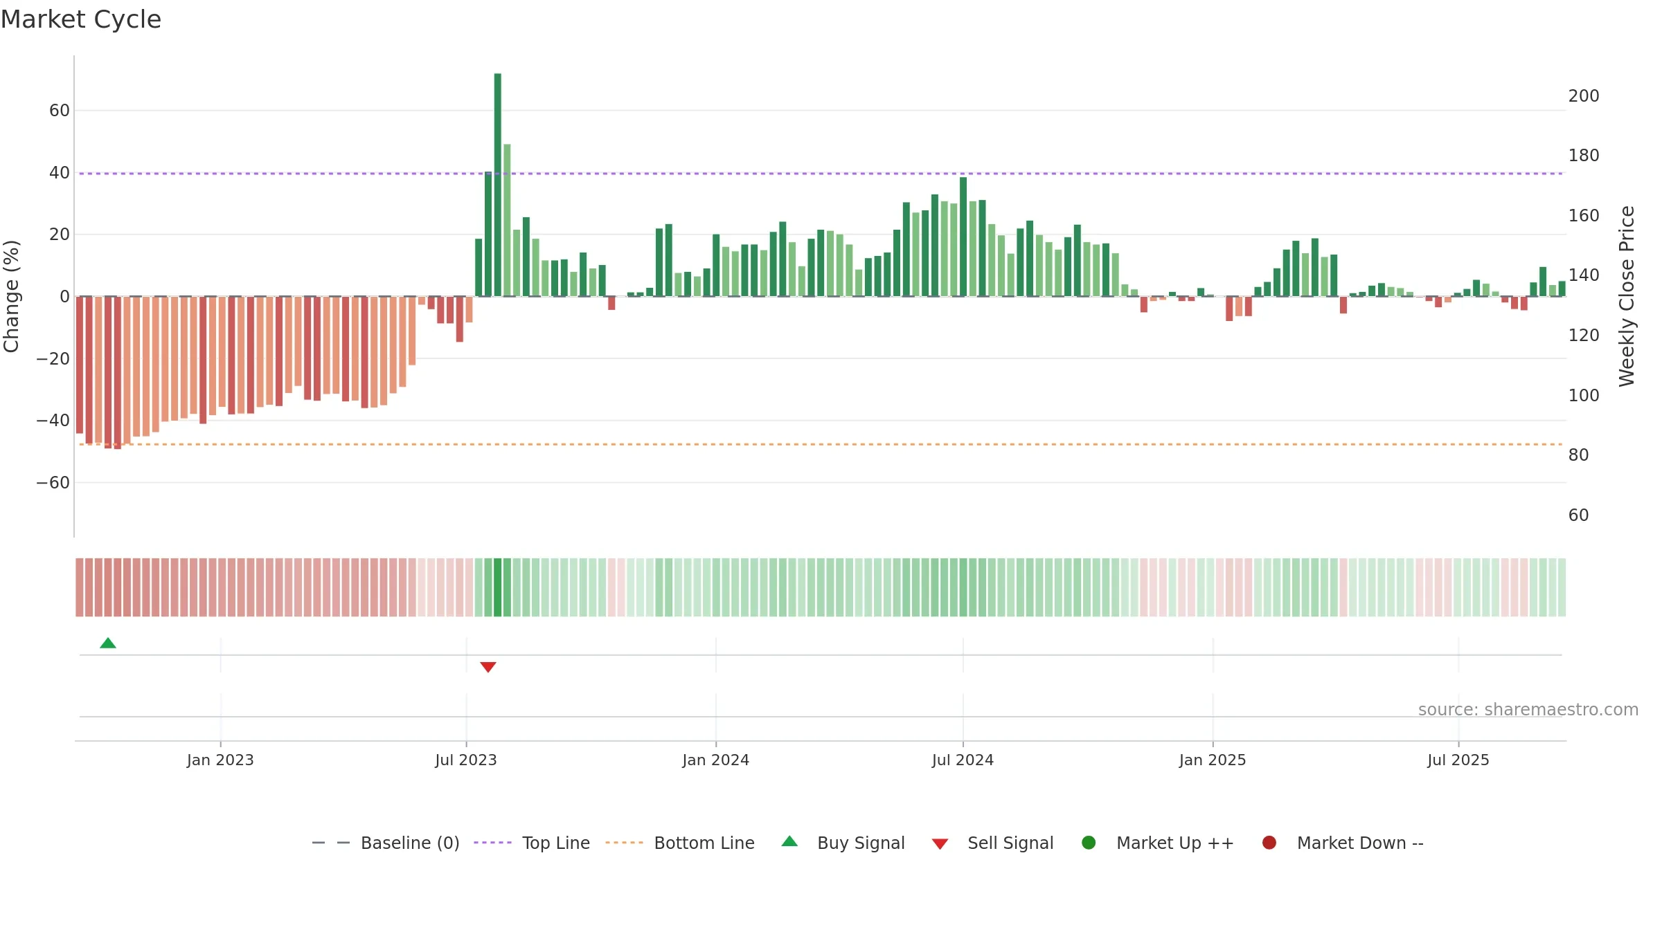Click the Jul 2025 axis label
Screen dimensions: 1662x934
[x=1458, y=760]
